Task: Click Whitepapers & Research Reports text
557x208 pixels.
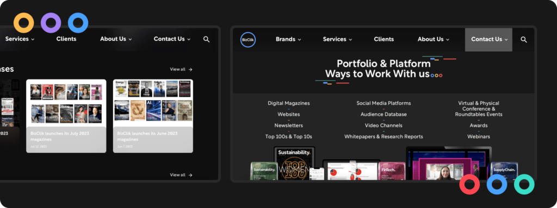Action: [x=383, y=137]
